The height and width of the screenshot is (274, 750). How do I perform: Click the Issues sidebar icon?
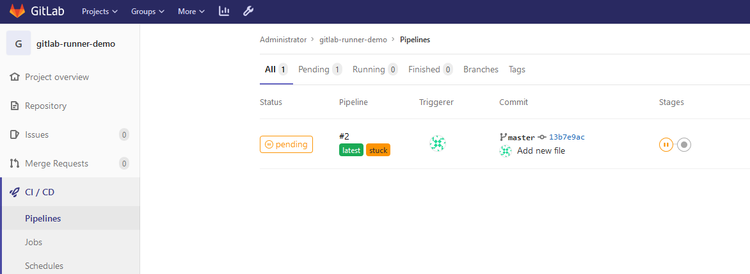click(x=15, y=134)
